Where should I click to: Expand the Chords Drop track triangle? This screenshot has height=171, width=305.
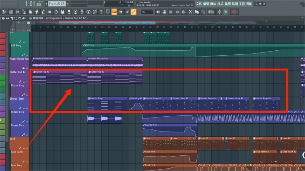pos(24,108)
